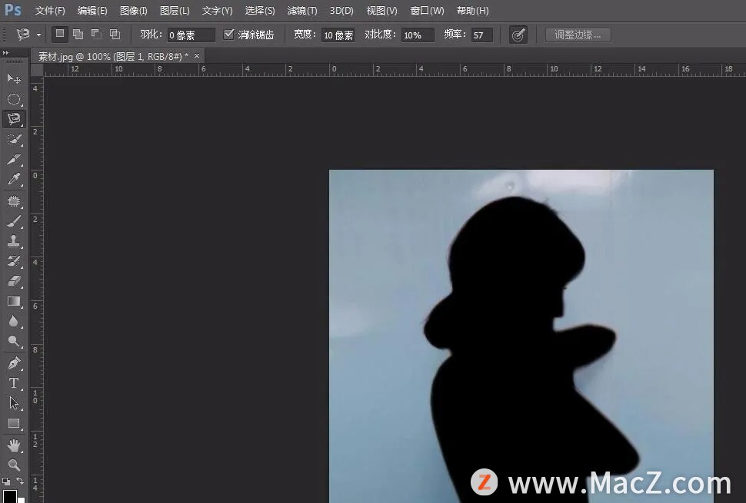Click the 羽化 feather input field
This screenshot has width=746, height=503.
[191, 35]
